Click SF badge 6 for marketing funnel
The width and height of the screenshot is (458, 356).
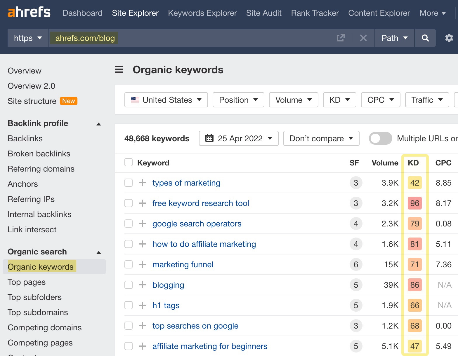tap(356, 264)
